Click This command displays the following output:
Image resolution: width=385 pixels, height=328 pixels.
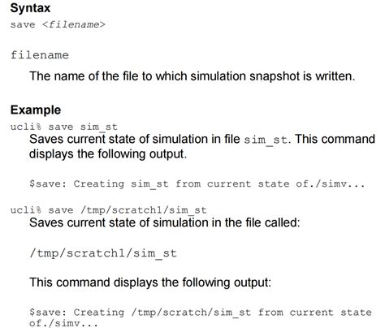pyautogui.click(x=150, y=283)
